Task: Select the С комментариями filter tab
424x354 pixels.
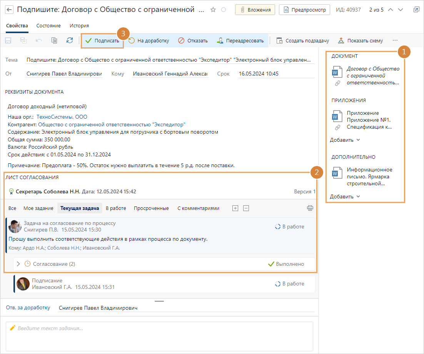Action: pos(198,208)
